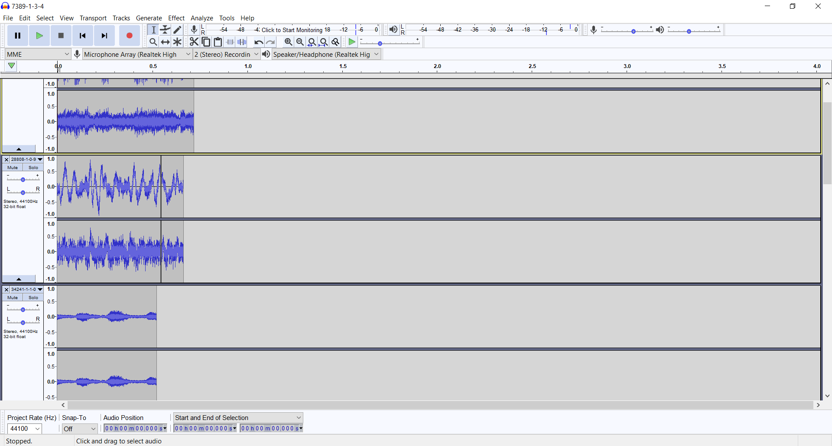The image size is (832, 446).
Task: Open track 34241-1-1-0 name dropdown menu
Action: click(x=27, y=290)
